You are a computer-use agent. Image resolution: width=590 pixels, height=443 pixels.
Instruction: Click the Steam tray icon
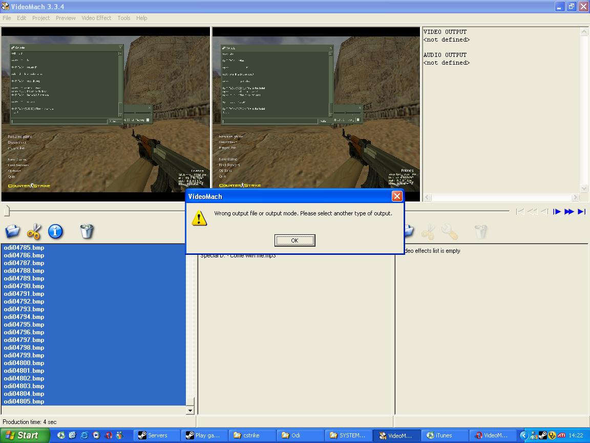coord(542,435)
